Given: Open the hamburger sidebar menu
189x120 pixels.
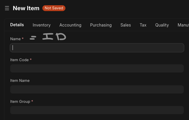Looking at the screenshot, I should click(x=7, y=8).
